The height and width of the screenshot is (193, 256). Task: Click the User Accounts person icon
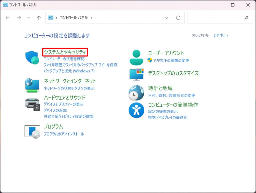[136, 57]
